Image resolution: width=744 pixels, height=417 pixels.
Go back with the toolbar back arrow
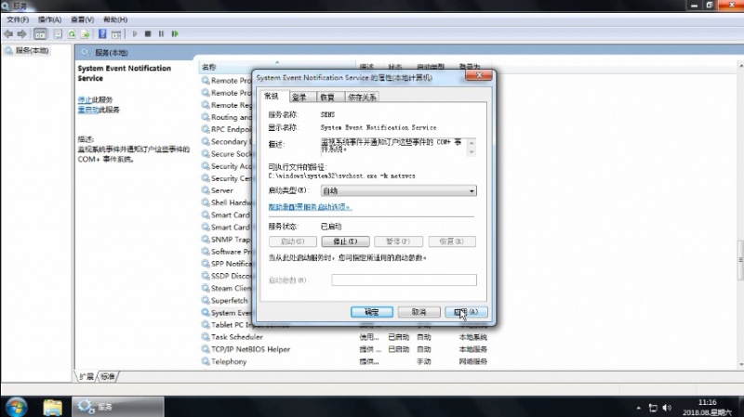(x=8, y=34)
